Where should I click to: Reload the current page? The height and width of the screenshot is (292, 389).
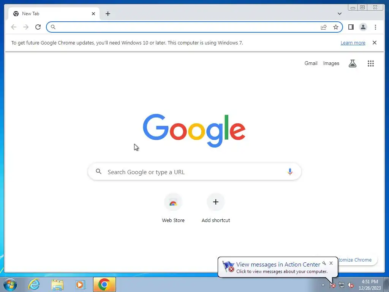pos(38,27)
